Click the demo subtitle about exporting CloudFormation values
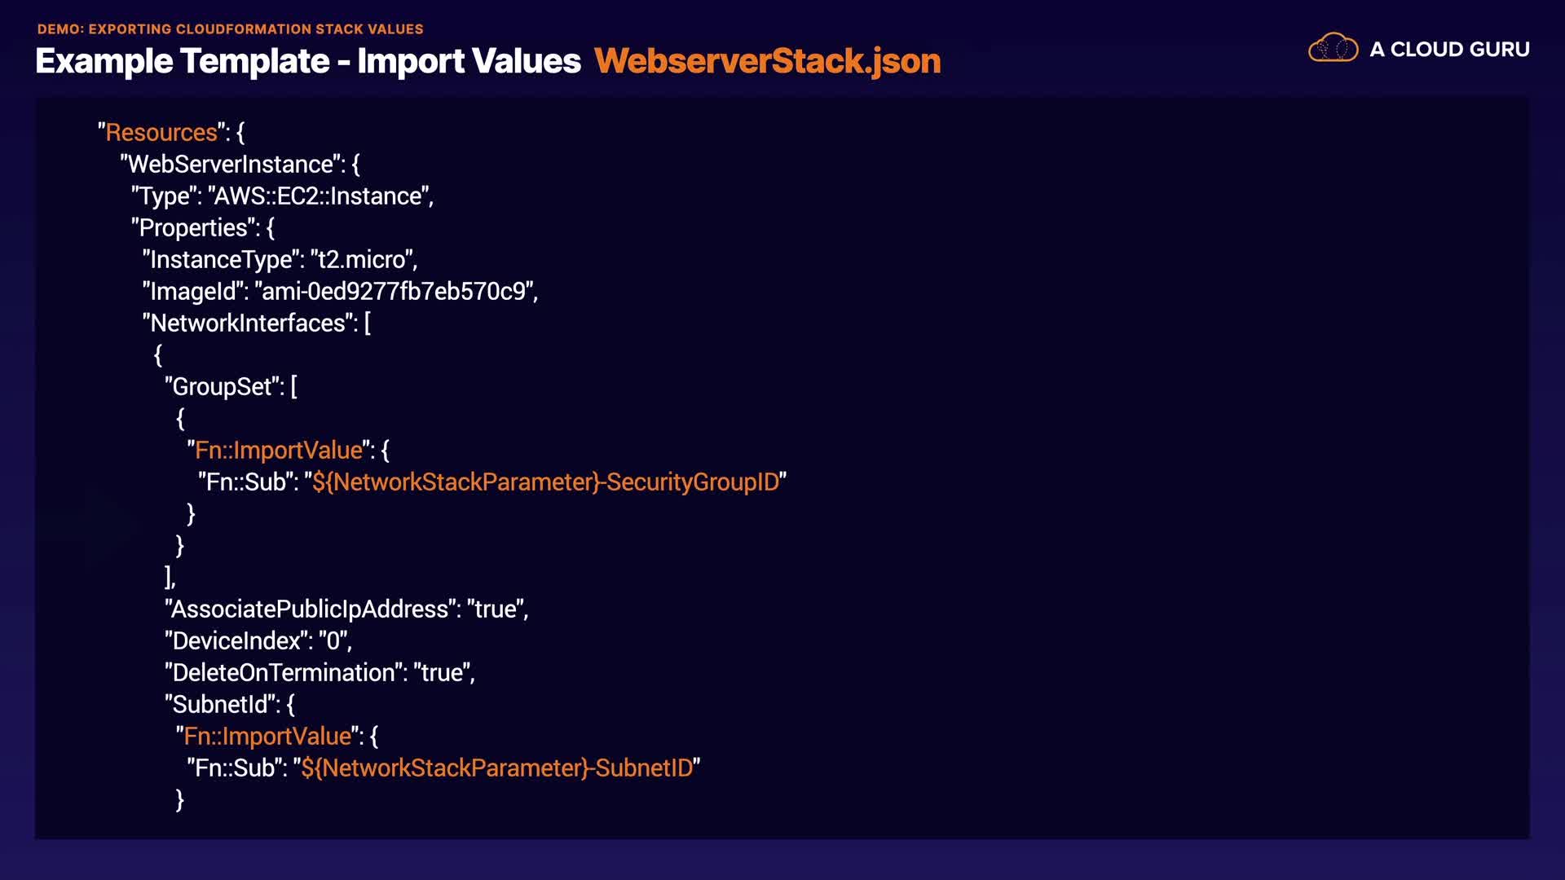 coord(230,29)
